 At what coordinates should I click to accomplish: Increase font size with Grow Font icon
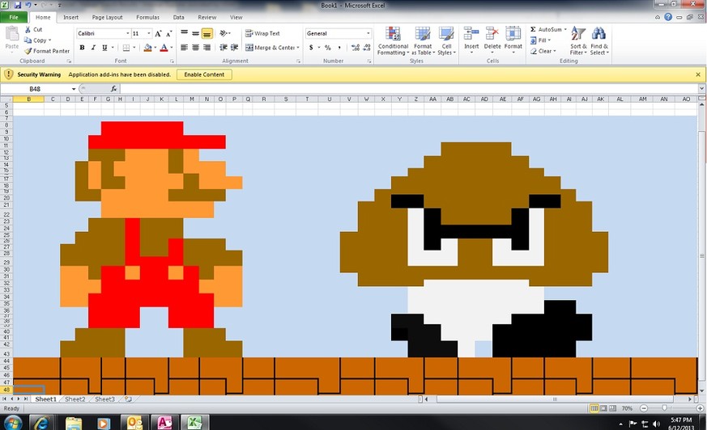(x=158, y=34)
